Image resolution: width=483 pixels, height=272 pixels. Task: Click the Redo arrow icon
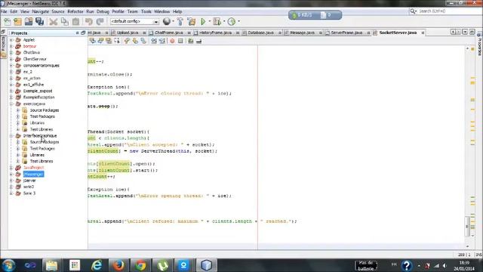(x=100, y=22)
